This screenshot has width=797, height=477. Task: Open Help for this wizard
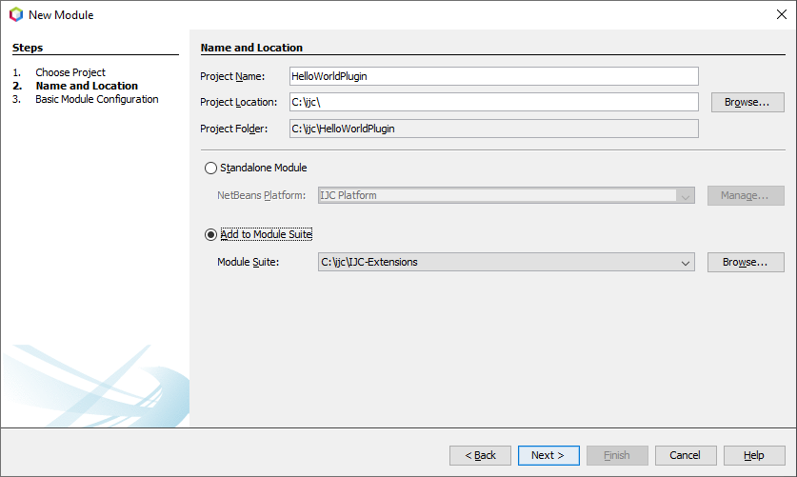pos(754,455)
